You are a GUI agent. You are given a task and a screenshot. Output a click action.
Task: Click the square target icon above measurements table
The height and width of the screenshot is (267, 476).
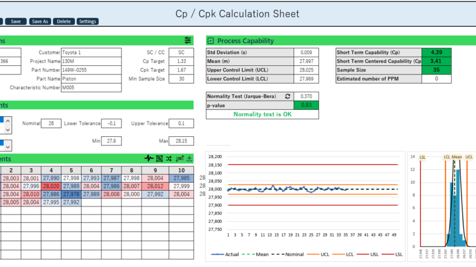159,158
